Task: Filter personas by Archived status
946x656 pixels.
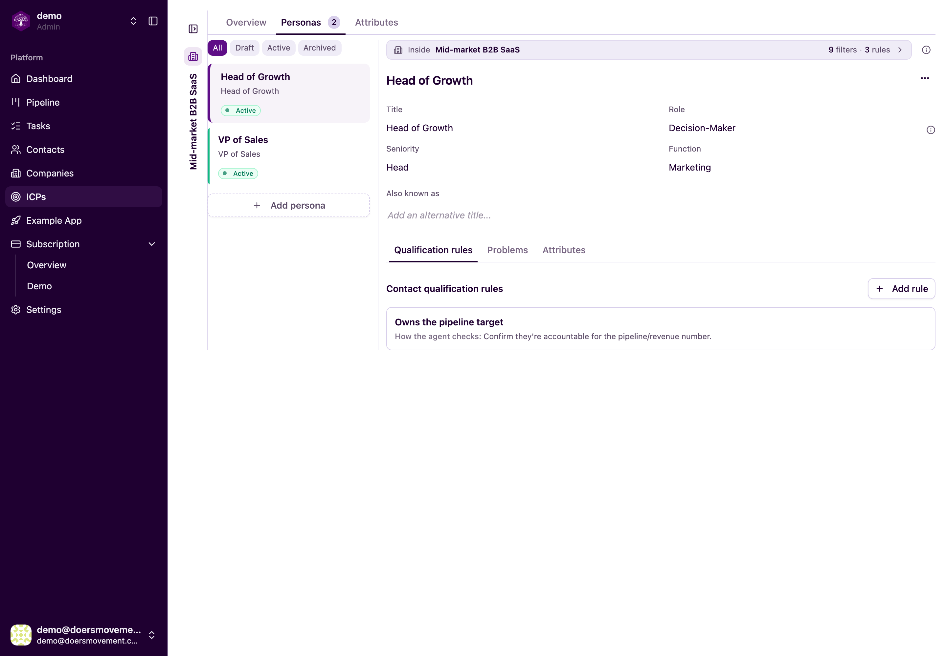Action: pyautogui.click(x=320, y=48)
